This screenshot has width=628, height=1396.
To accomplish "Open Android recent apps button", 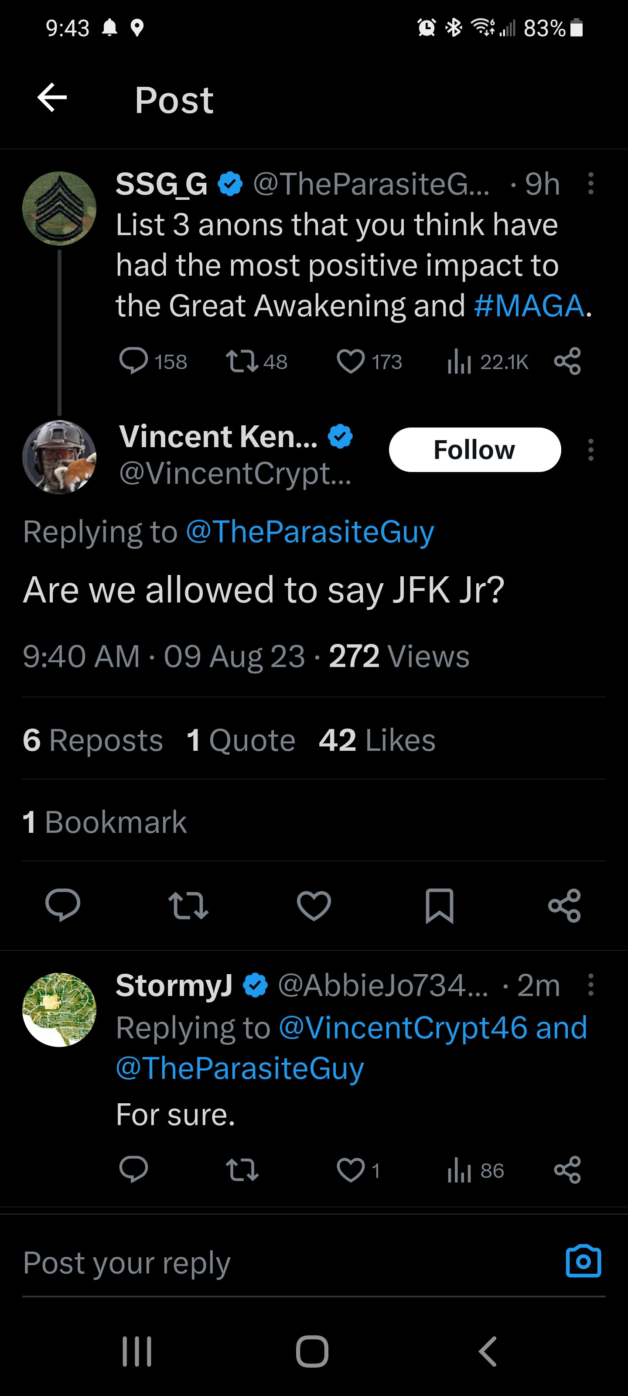I will click(137, 1352).
